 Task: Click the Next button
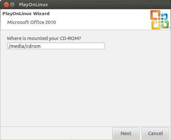126,133
